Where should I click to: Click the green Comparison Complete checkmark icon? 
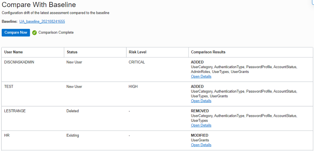click(34, 33)
